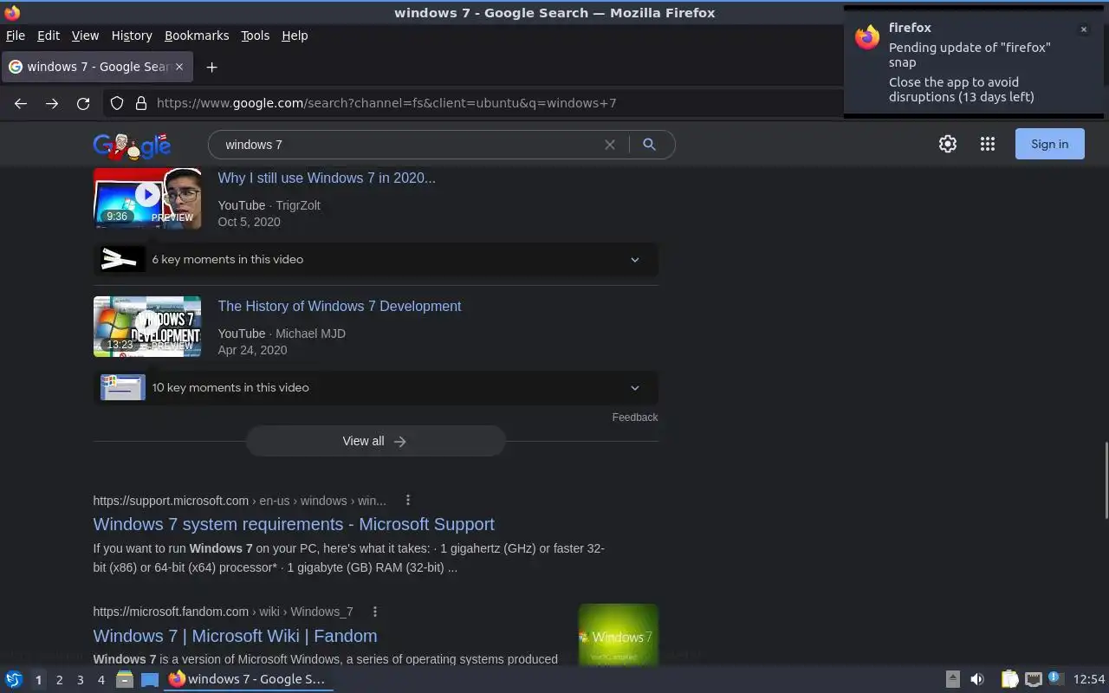1109x693 pixels.
Task: Open the History menu
Action: click(132, 36)
